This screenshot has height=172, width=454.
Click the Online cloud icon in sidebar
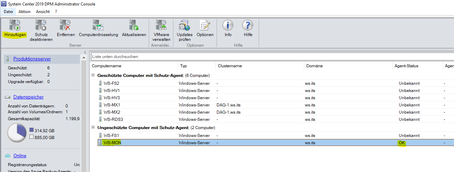(8, 156)
